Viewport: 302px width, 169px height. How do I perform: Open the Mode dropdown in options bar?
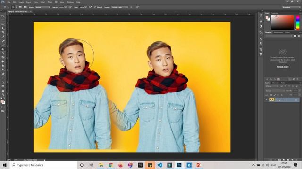42,7
